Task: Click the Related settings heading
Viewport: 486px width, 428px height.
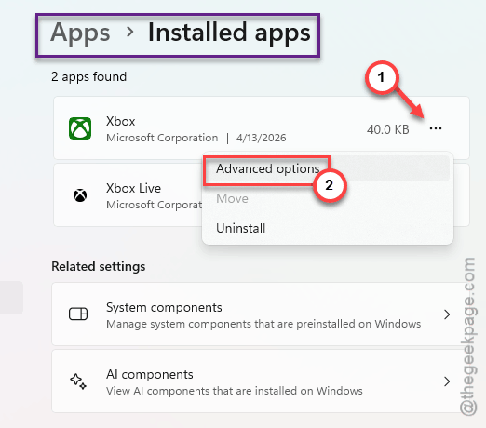Action: pyautogui.click(x=99, y=266)
